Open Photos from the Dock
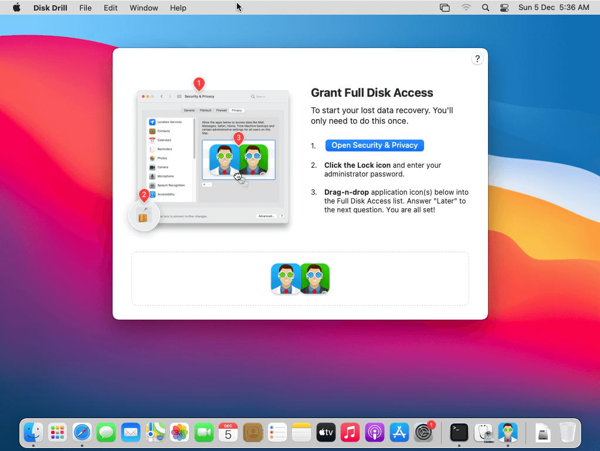Viewport: 600px width, 451px height. [x=179, y=433]
